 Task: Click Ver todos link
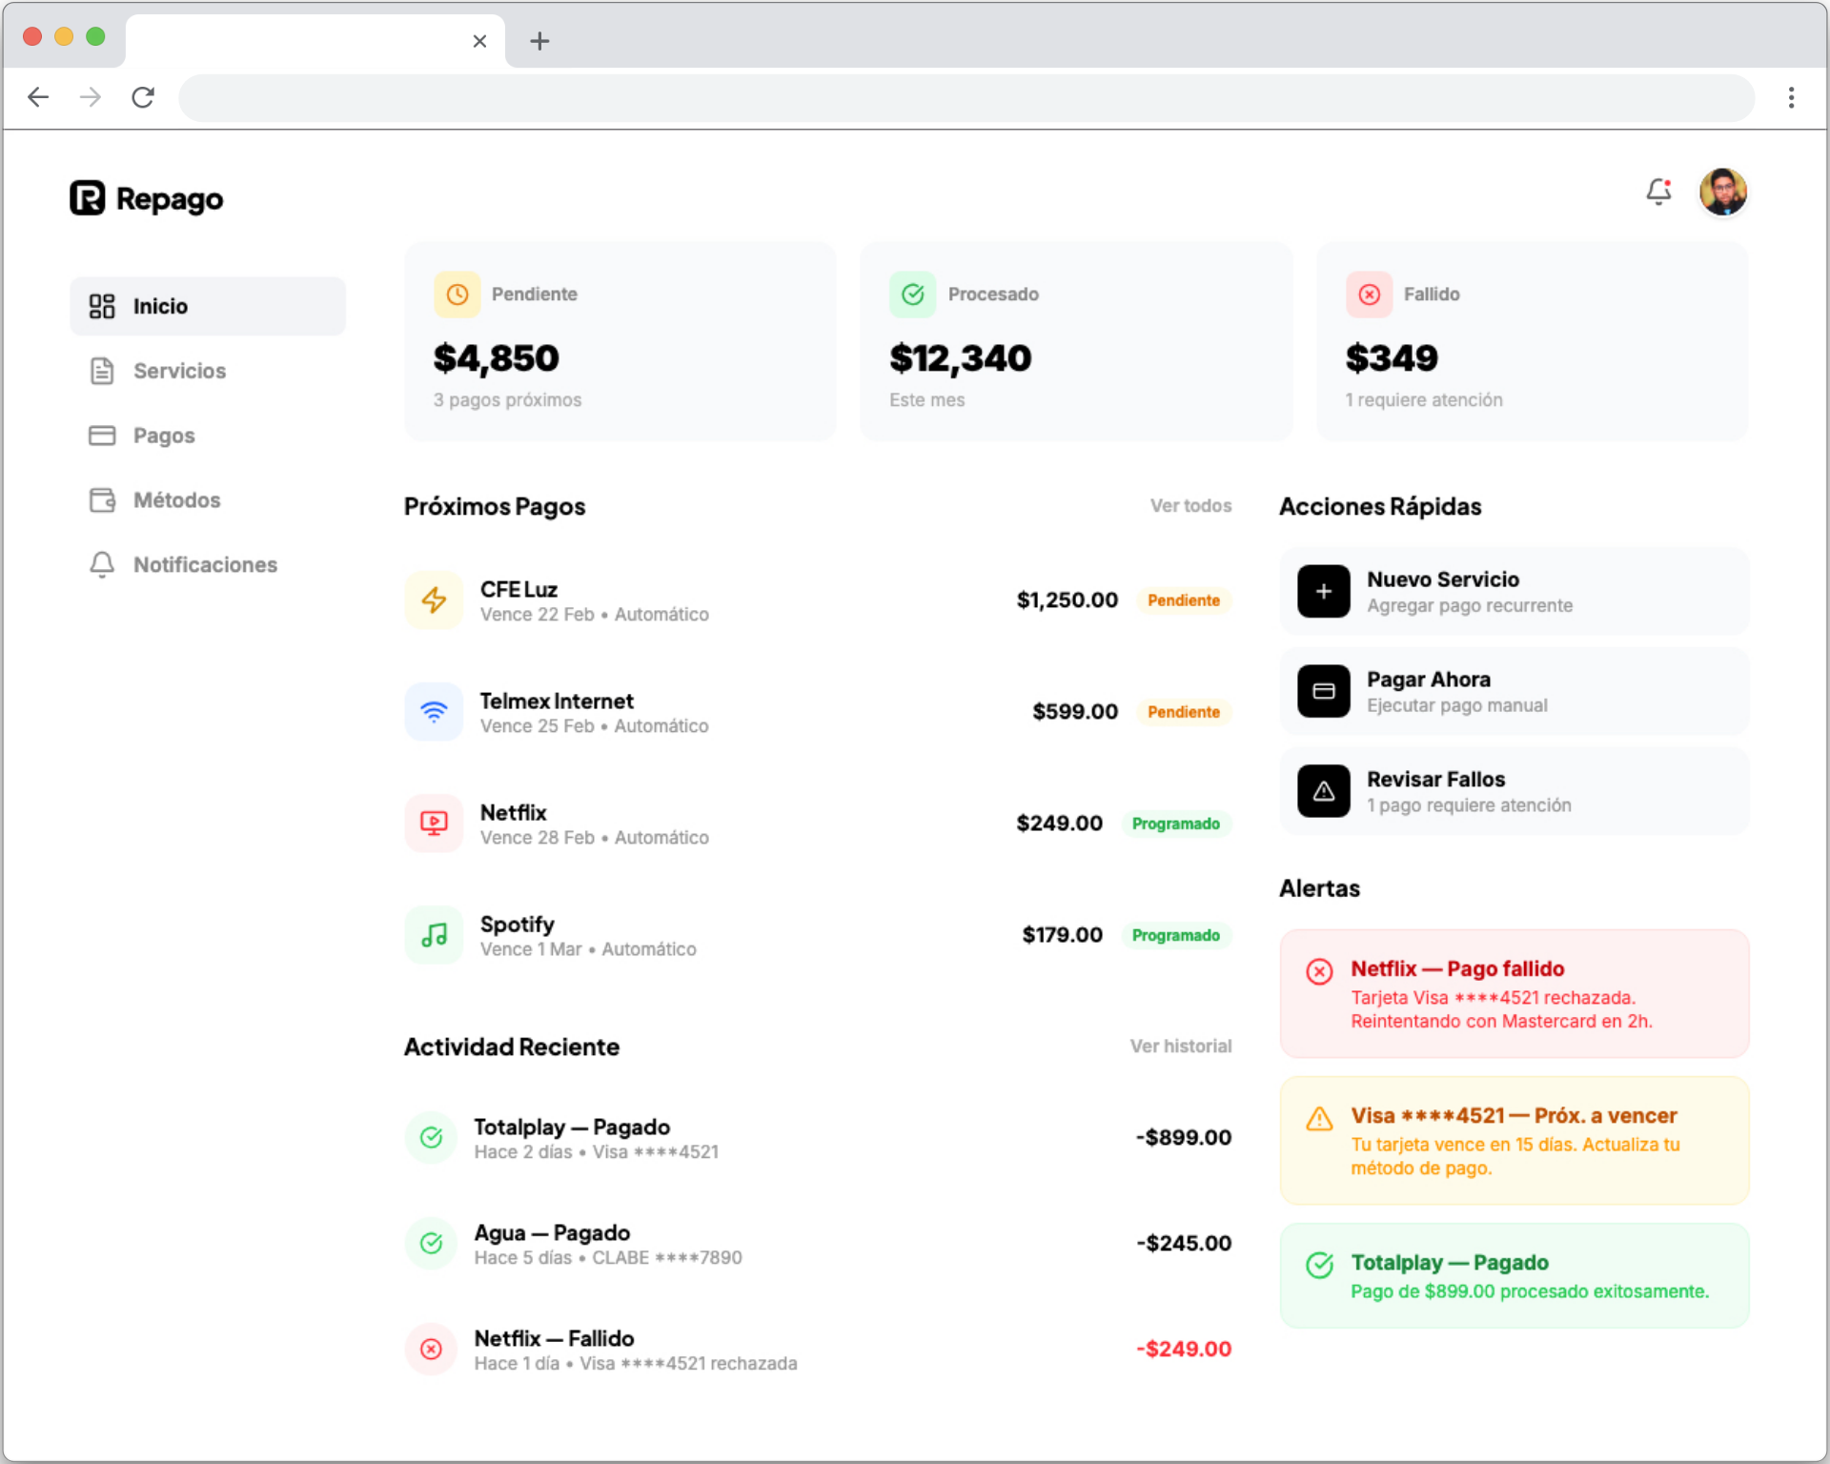coord(1190,506)
